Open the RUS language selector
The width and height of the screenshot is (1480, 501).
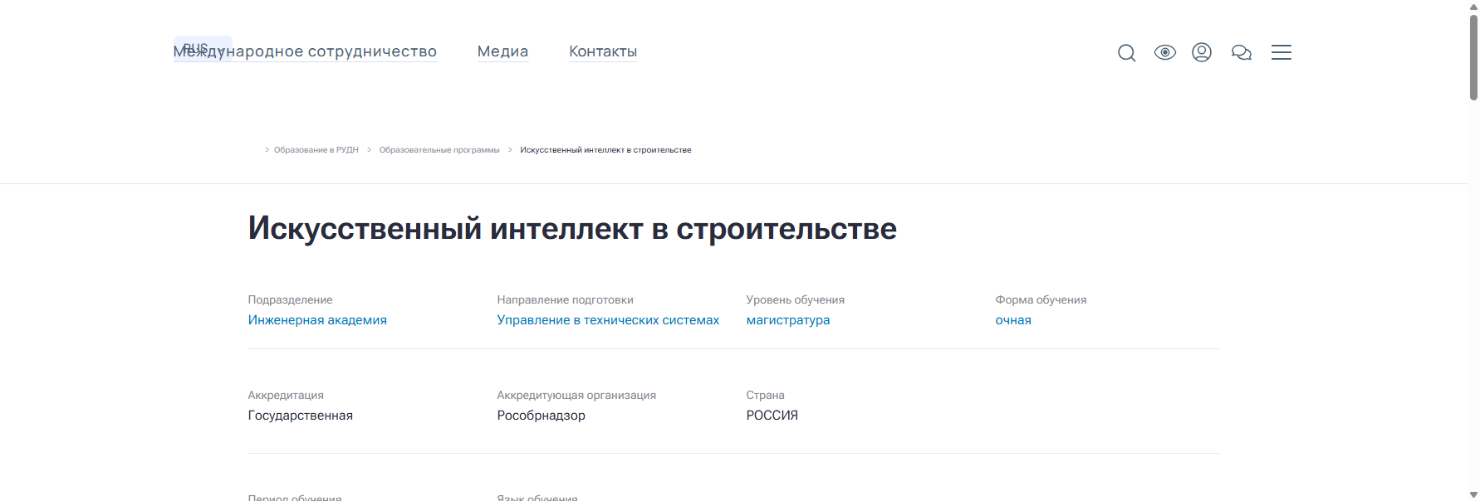click(203, 48)
